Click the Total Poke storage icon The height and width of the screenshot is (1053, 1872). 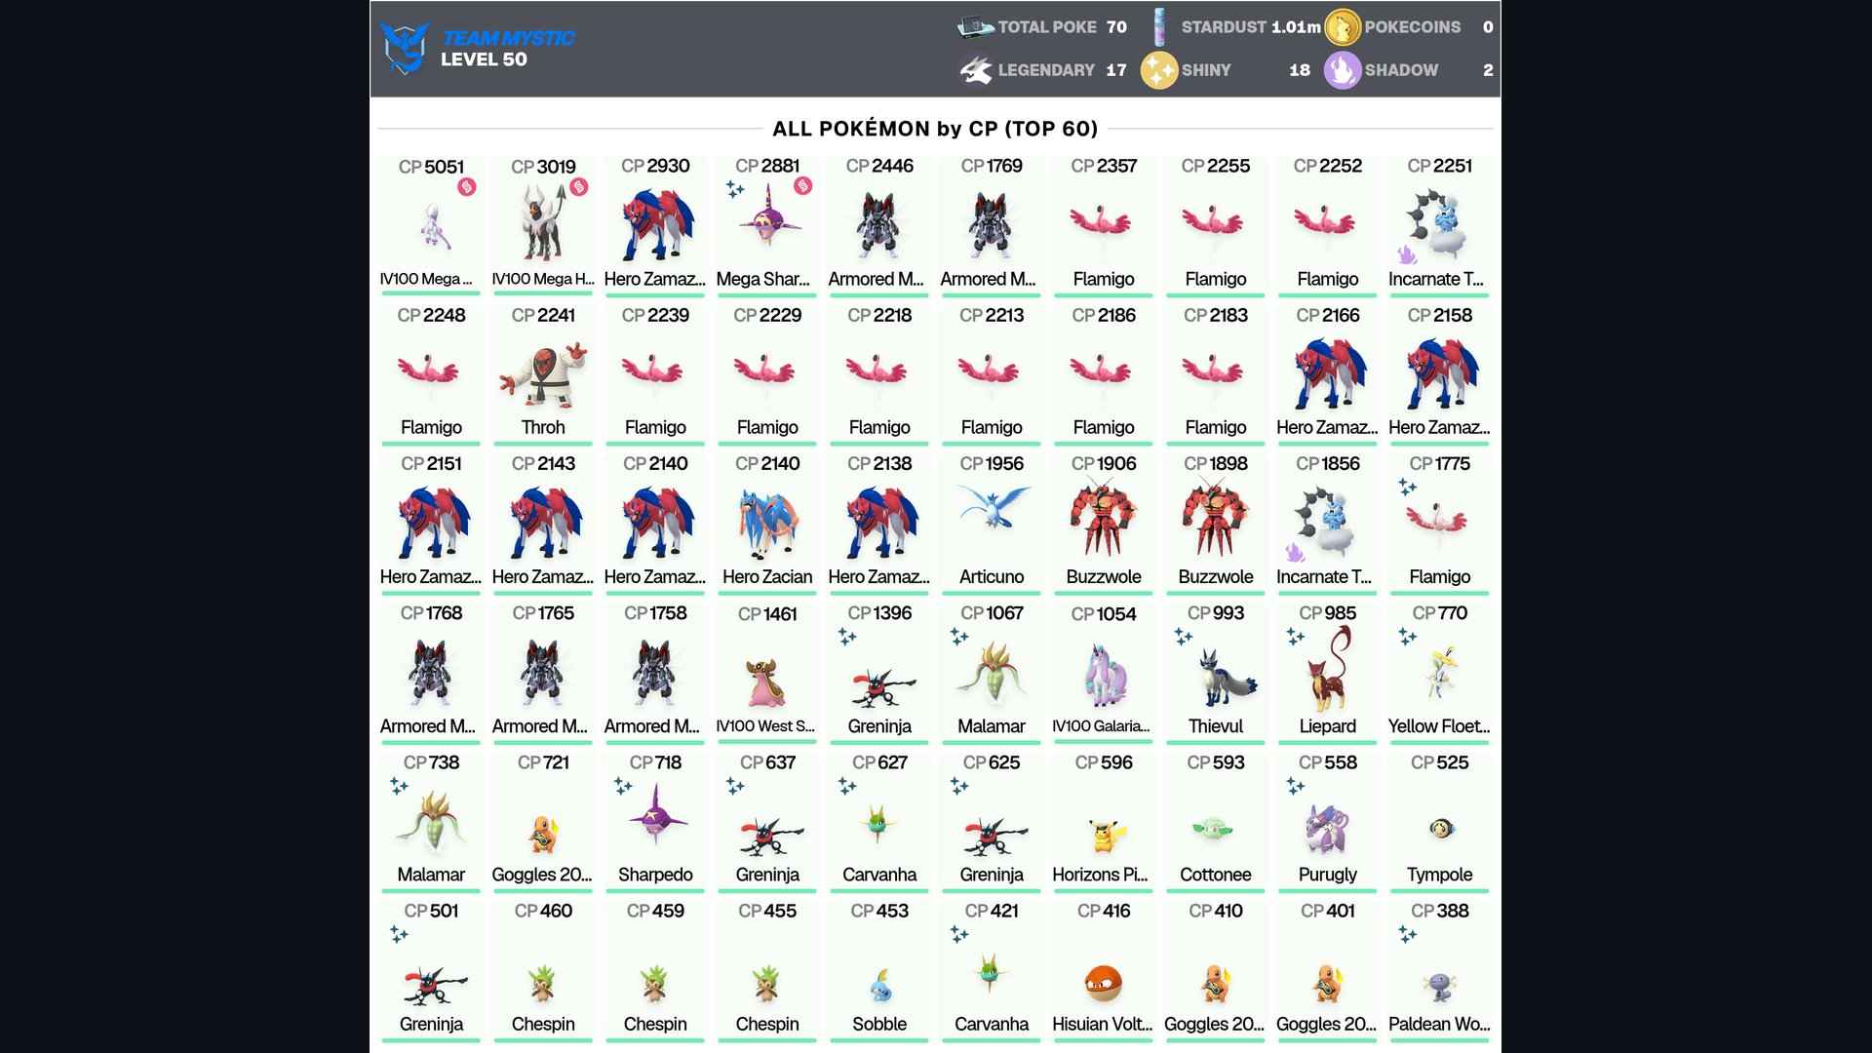point(976,27)
